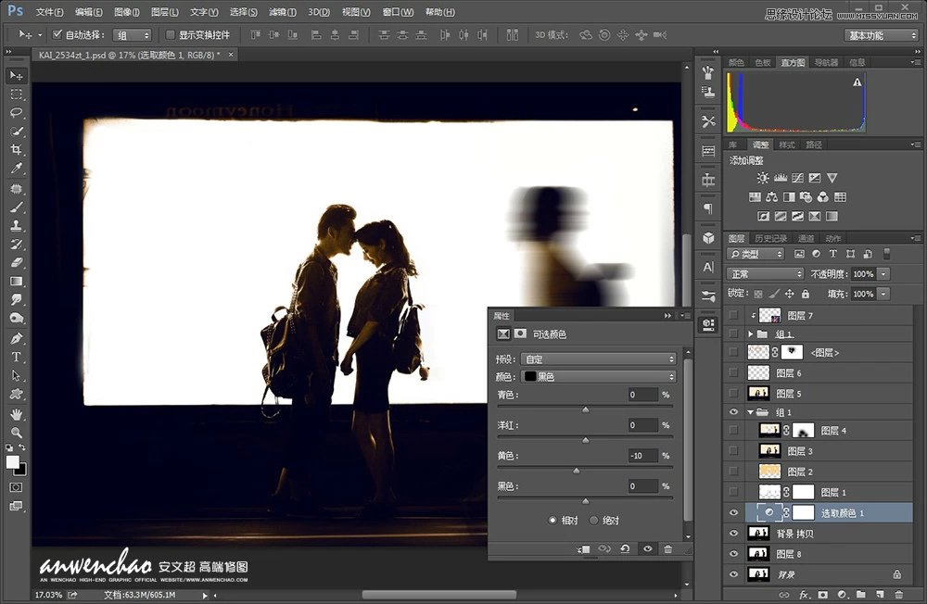This screenshot has height=604, width=927.
Task: Open the Fill (填充) dropdown arrow
Action: pyautogui.click(x=883, y=294)
